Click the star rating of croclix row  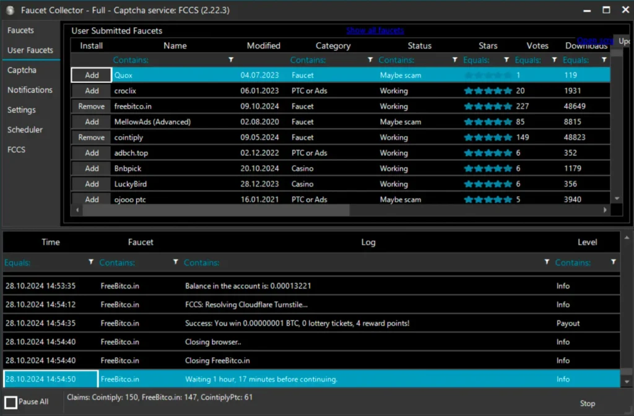click(488, 90)
